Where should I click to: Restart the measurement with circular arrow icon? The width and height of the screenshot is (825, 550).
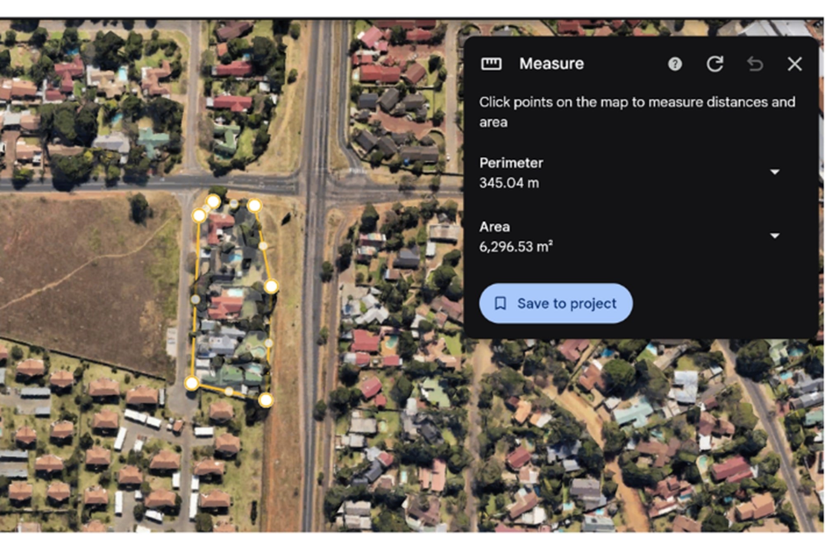pos(715,64)
